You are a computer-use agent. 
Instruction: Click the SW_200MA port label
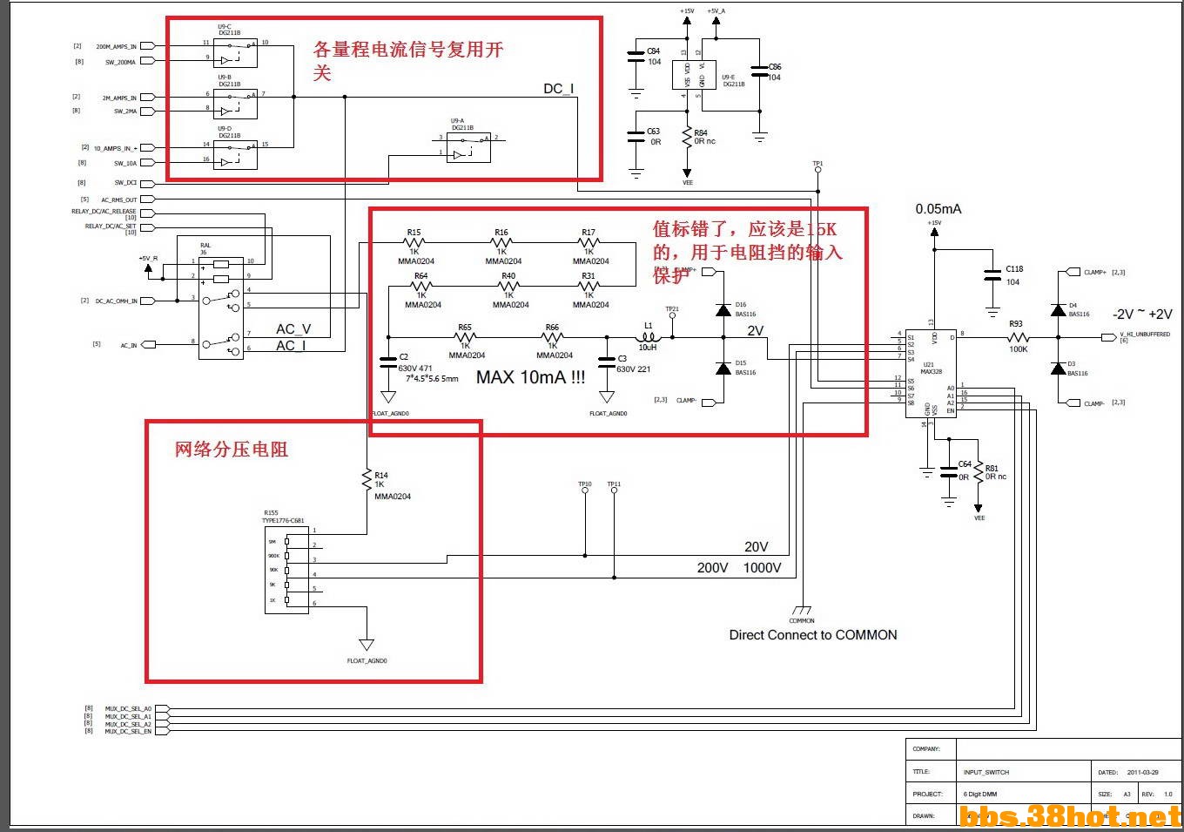click(121, 62)
